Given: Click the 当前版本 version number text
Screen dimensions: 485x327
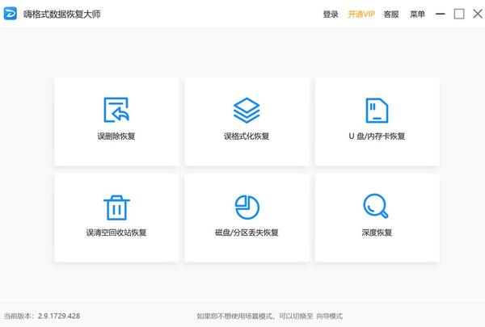Looking at the screenshot, I should coord(59,317).
